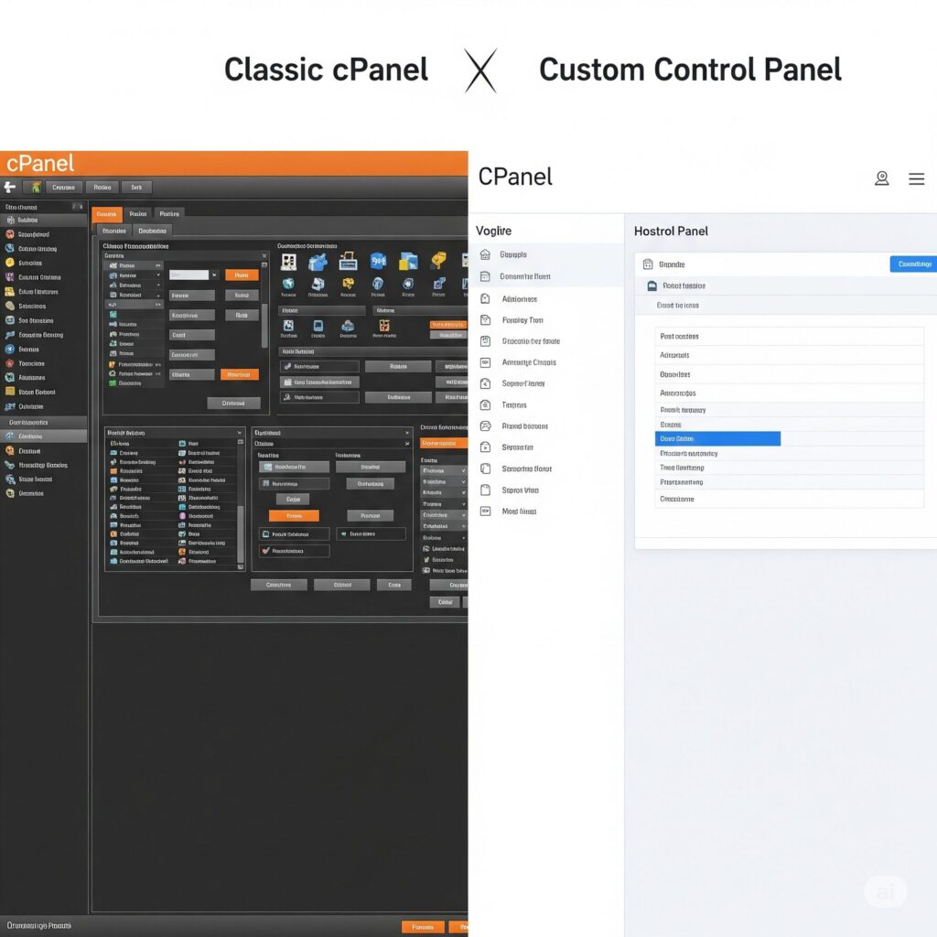Click blue button in Hostrol Panel card header

pos(914,264)
